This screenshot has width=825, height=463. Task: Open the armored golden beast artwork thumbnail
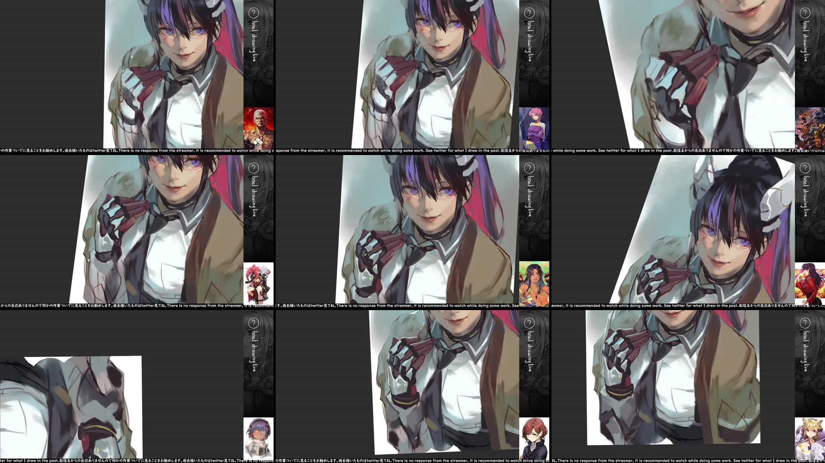[x=810, y=128]
